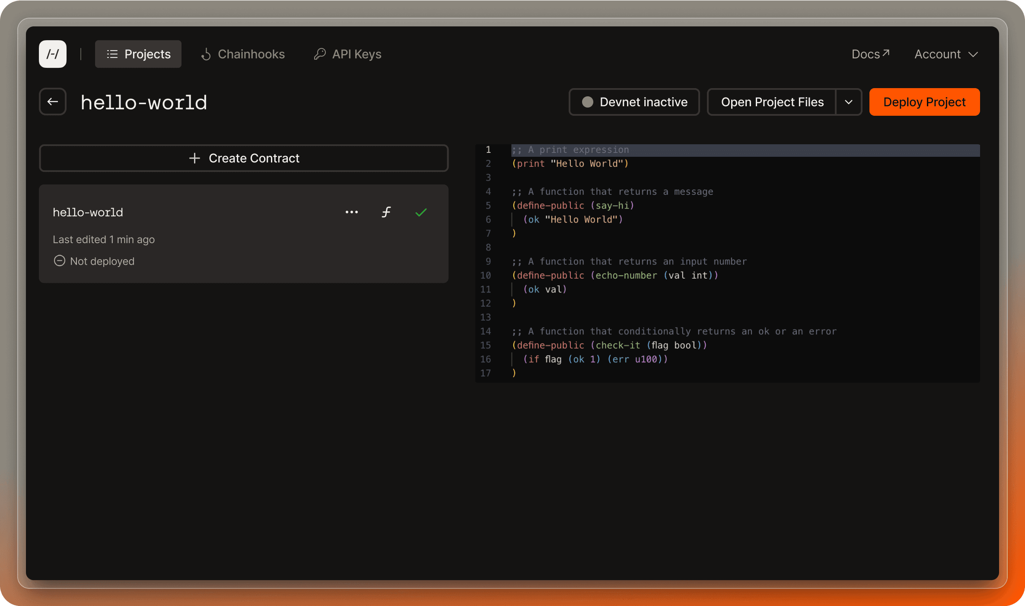The height and width of the screenshot is (606, 1025).
Task: Click the check-it function definition line
Action: (x=609, y=346)
